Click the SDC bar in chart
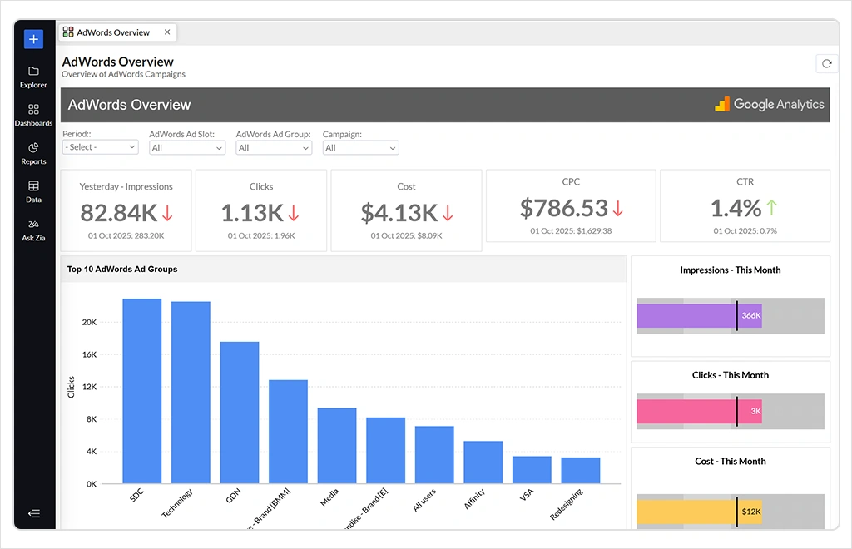The height and width of the screenshot is (549, 852). pyautogui.click(x=142, y=391)
